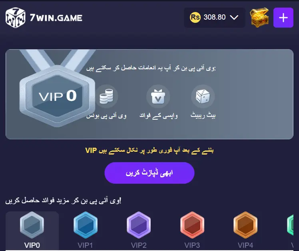This screenshot has width=299, height=251.
Task: Select the partially visible green VIP badge
Action: pos(290,225)
